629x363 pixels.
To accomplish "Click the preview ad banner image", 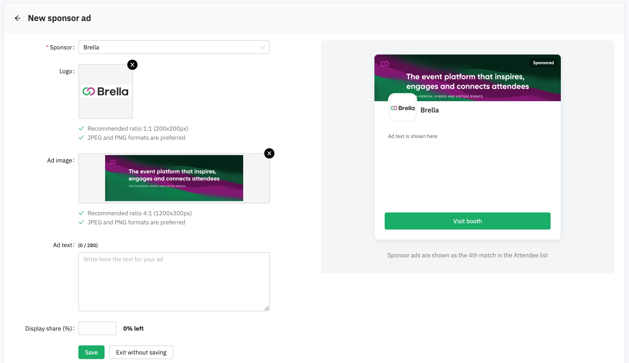I will pyautogui.click(x=467, y=78).
